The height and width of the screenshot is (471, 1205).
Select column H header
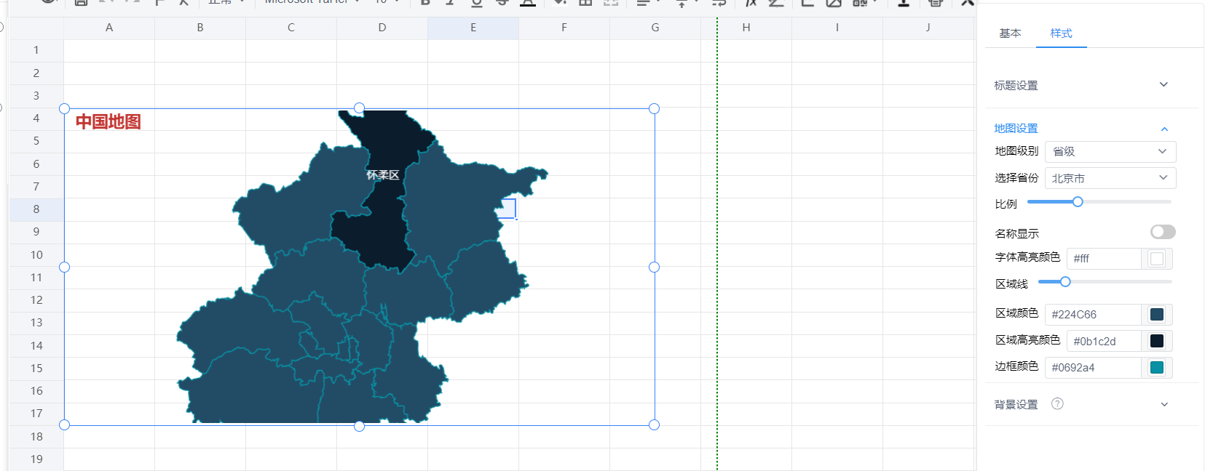coord(746,28)
